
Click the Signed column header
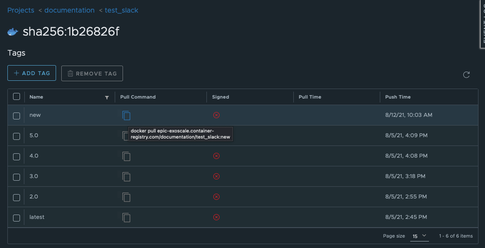(x=220, y=97)
